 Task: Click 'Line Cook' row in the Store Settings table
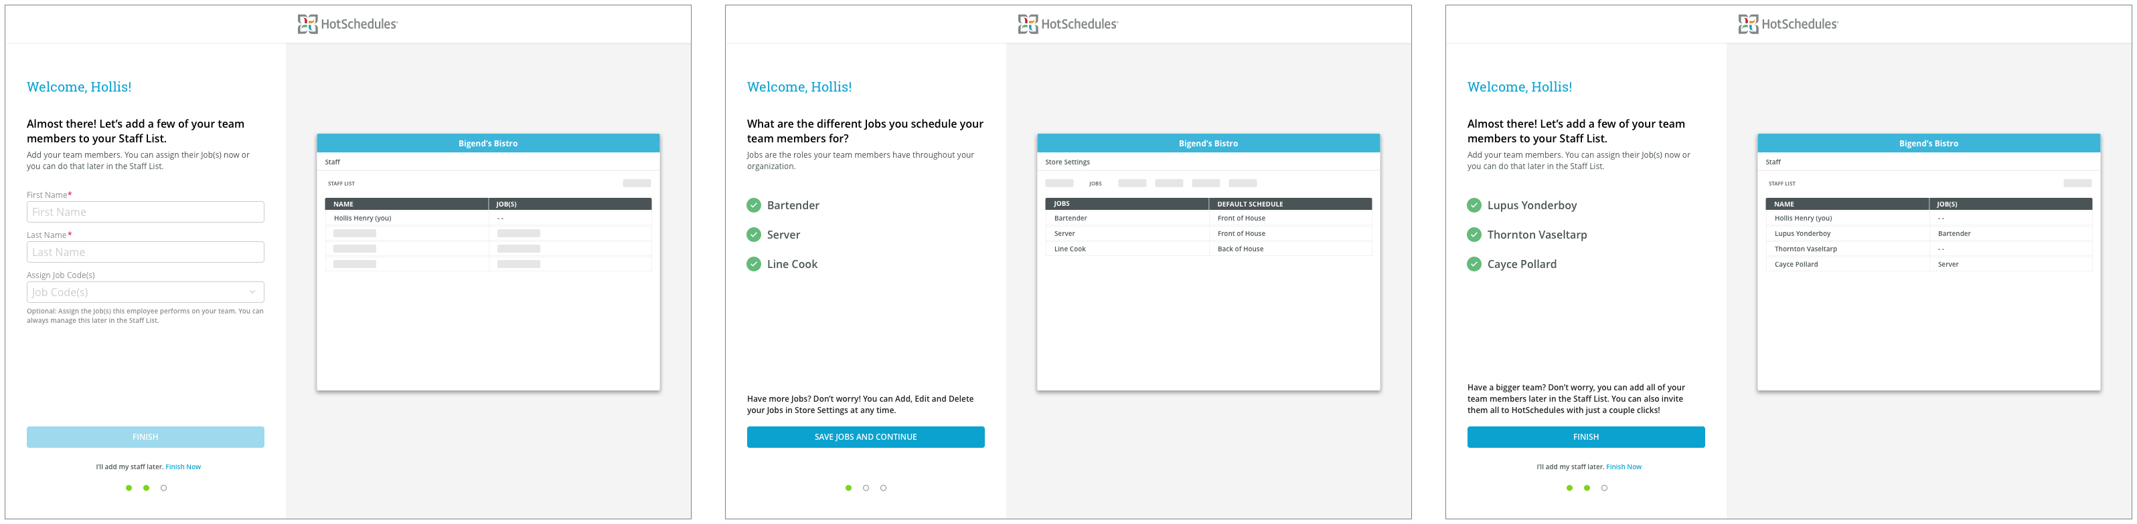[1208, 249]
